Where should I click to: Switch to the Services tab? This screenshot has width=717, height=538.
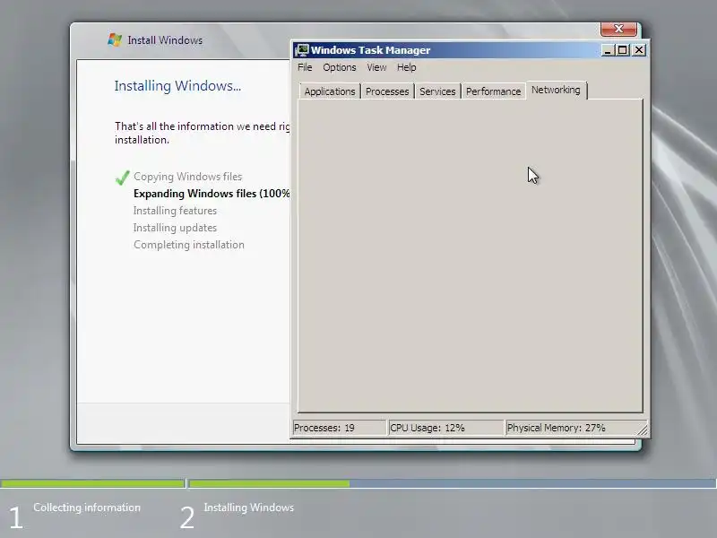[437, 91]
